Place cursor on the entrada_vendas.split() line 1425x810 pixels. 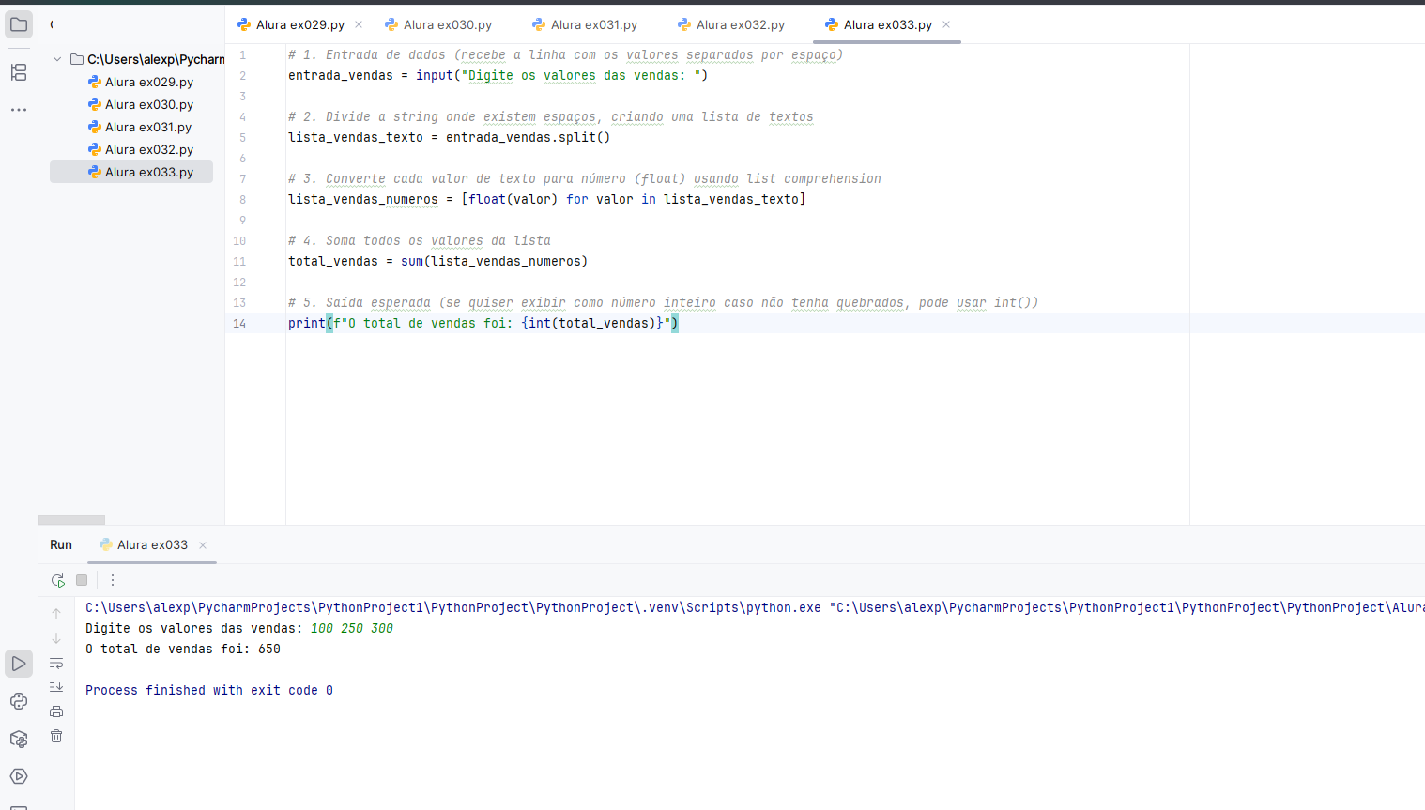449,137
